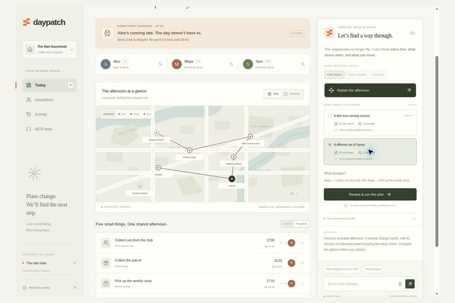Click the daypatch logo mark
Screen dimensions: 455x303
[27, 22]
